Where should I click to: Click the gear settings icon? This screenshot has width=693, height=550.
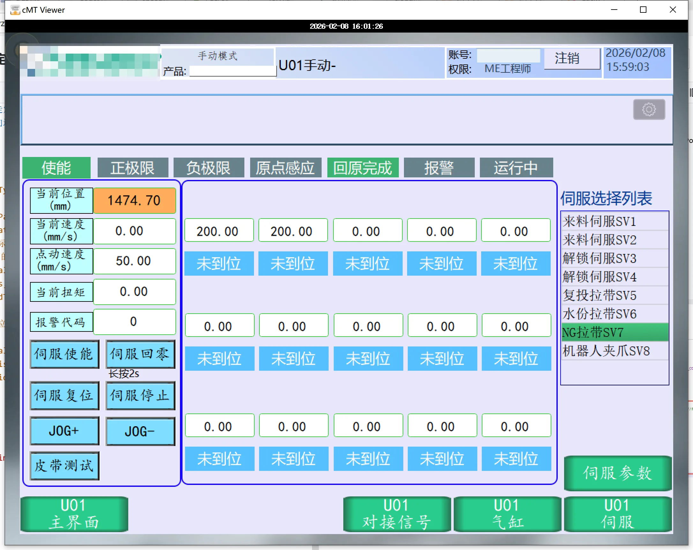pyautogui.click(x=649, y=109)
